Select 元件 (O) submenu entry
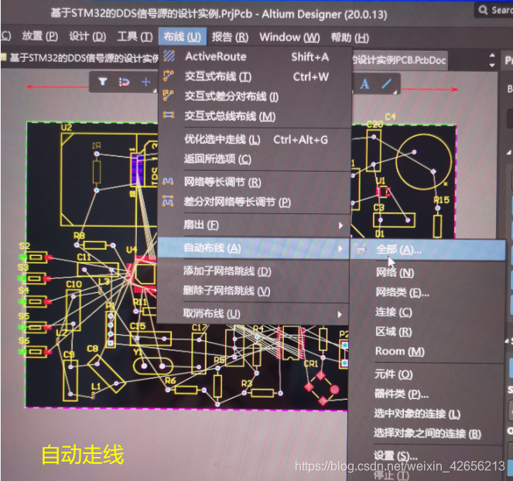Image resolution: width=513 pixels, height=481 pixels. [428, 374]
